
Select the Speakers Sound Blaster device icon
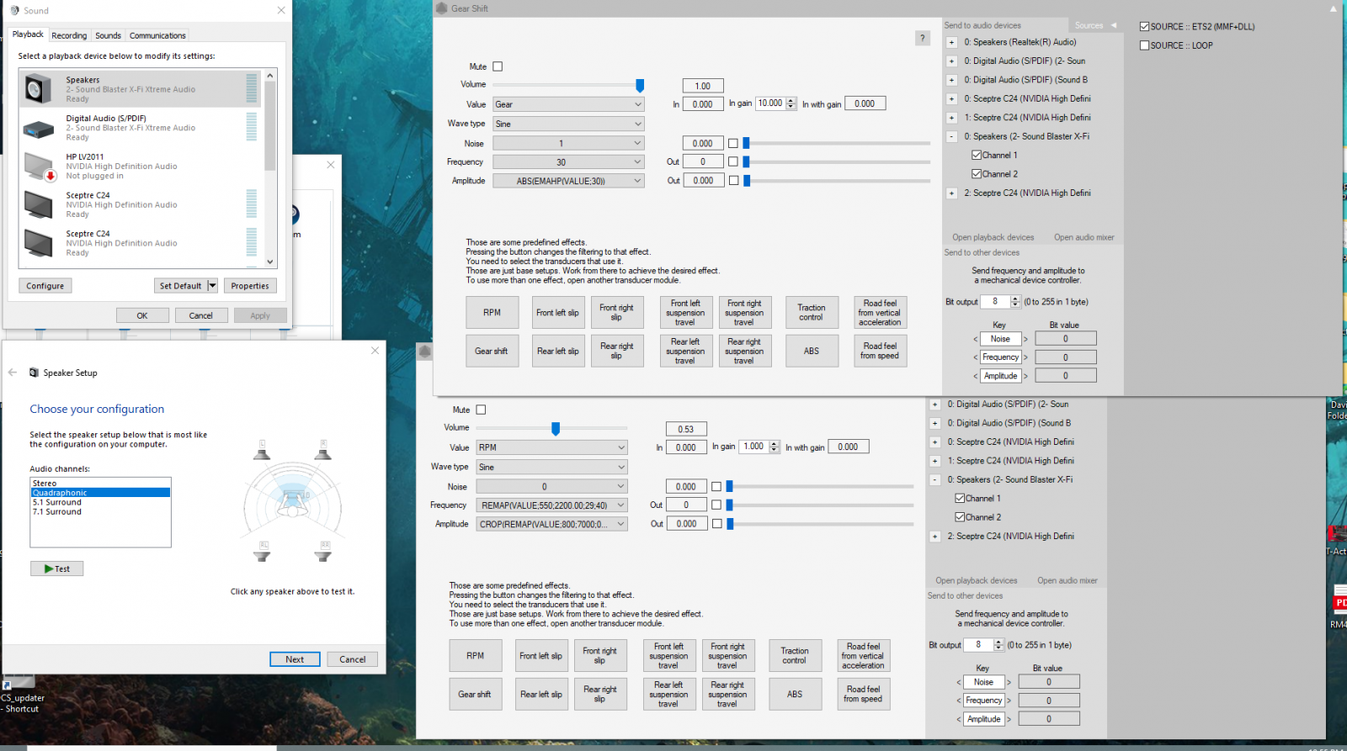pos(39,88)
